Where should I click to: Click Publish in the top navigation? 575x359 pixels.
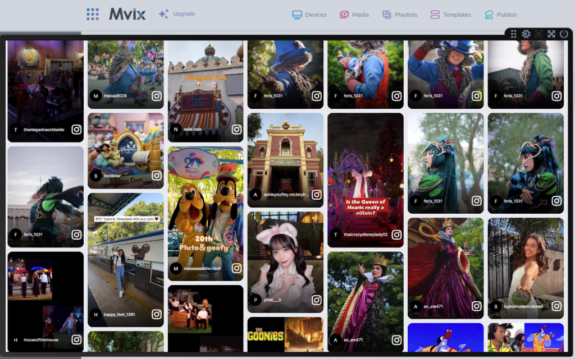click(x=500, y=15)
